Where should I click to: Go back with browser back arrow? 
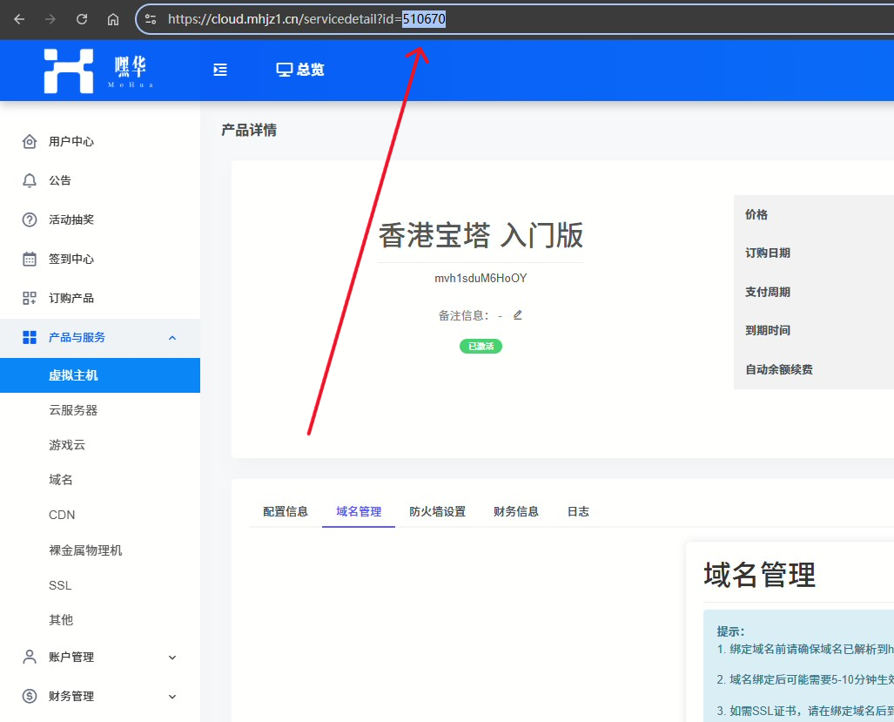[x=19, y=19]
